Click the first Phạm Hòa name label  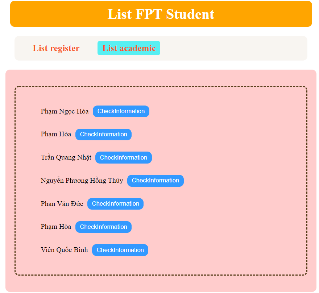[56, 134]
